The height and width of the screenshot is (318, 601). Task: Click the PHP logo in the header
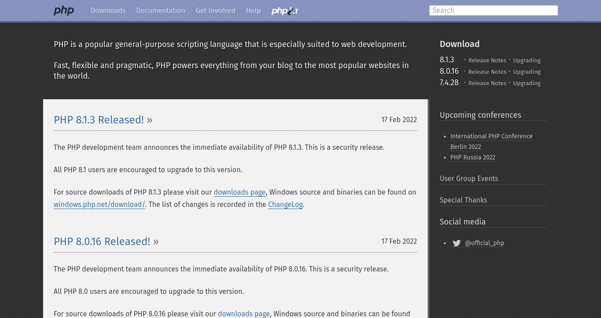tap(64, 11)
